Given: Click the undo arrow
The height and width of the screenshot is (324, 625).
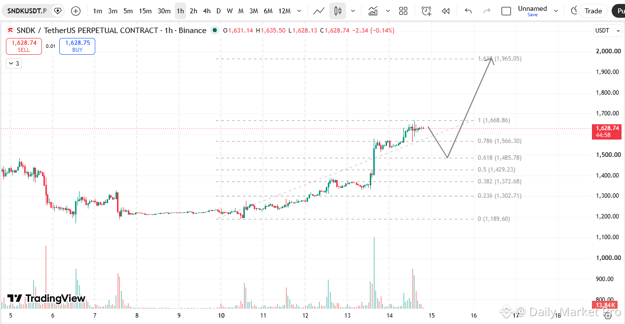Looking at the screenshot, I should coord(469,11).
